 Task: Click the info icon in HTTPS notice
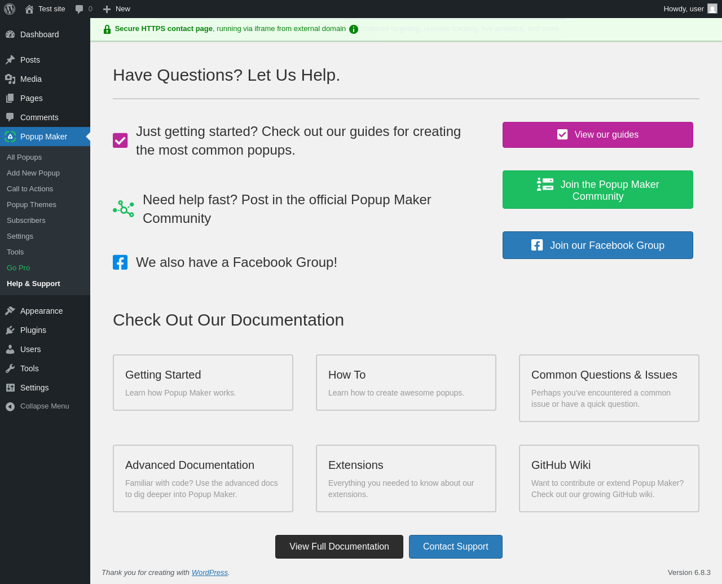coord(354,29)
